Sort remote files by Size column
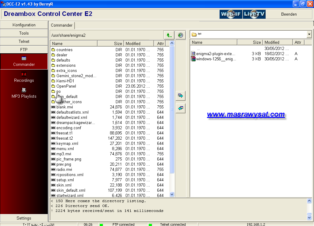 click(110, 43)
